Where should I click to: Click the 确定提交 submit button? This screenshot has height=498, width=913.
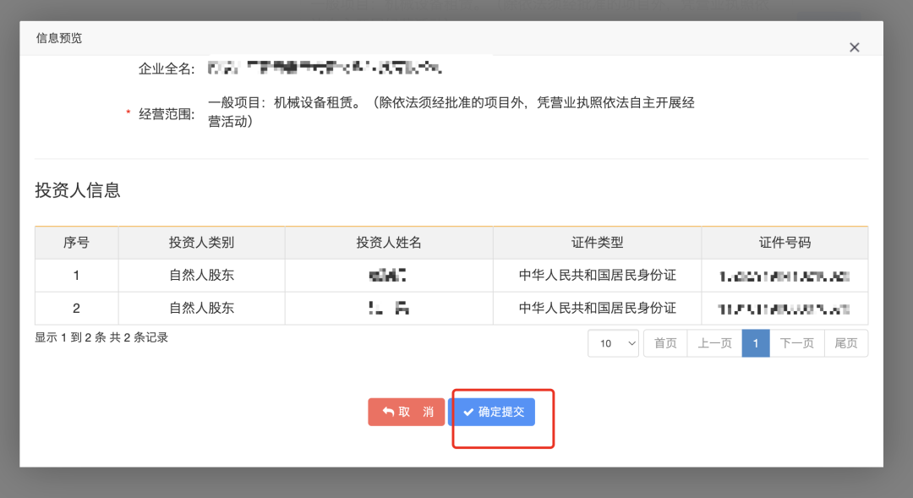pyautogui.click(x=493, y=412)
